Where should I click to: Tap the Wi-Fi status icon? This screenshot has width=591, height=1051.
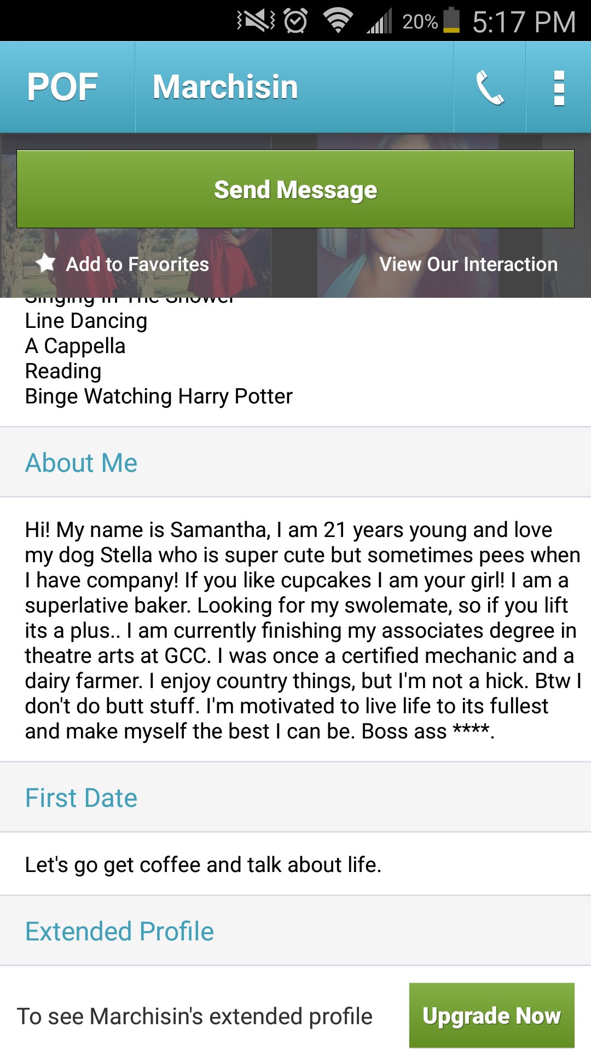[338, 21]
